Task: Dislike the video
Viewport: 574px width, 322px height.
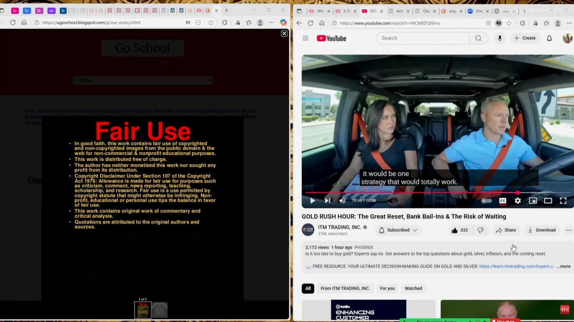Action: point(480,230)
